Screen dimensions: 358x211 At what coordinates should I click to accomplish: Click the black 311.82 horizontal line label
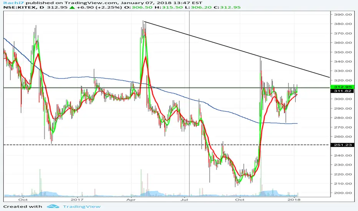point(343,91)
